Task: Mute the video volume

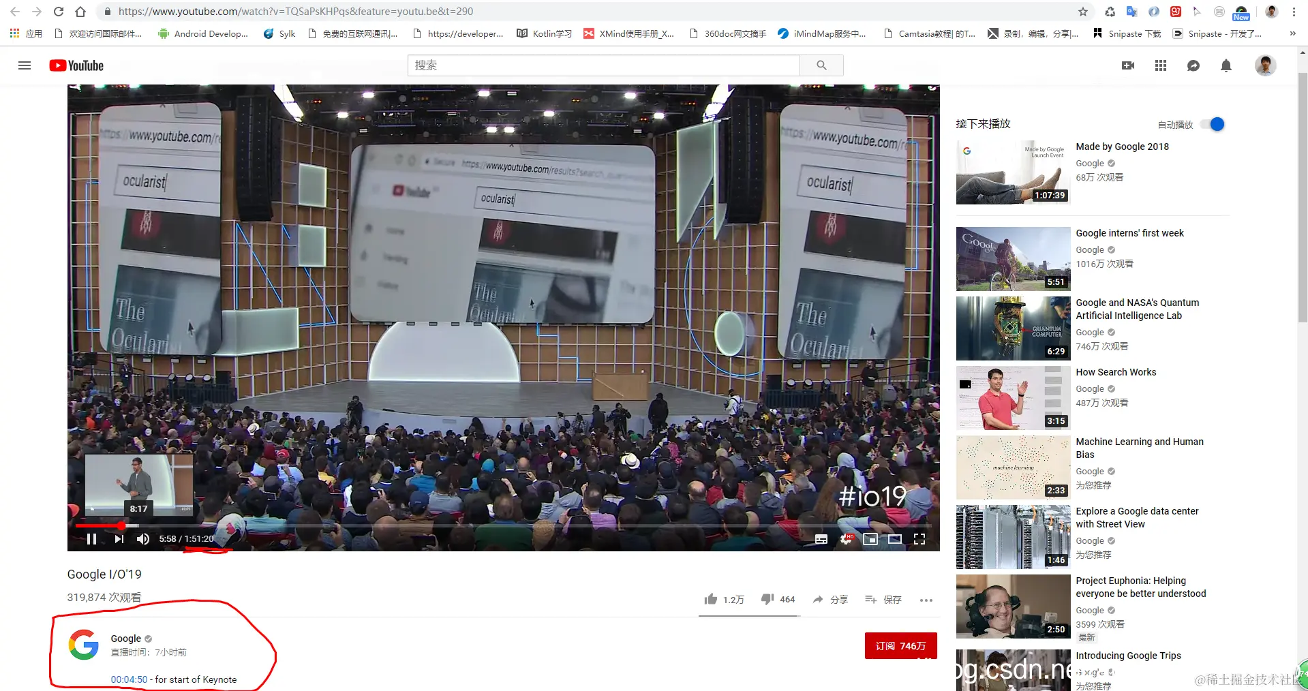Action: click(x=143, y=539)
